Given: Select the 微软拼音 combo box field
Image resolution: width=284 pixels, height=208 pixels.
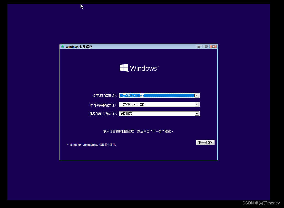Looking at the screenshot, I should tap(159, 114).
